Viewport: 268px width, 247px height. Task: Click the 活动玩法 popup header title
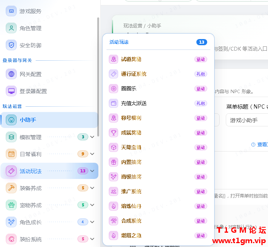pos(119,42)
